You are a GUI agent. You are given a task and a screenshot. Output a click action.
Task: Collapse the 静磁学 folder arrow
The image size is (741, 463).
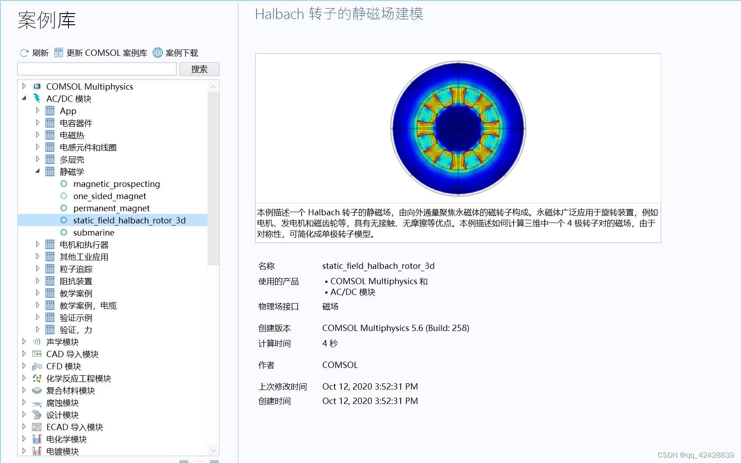(x=38, y=171)
